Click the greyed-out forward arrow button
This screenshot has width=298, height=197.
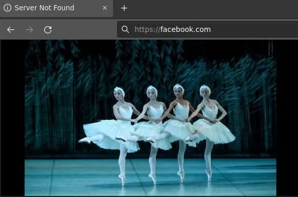pyautogui.click(x=29, y=30)
